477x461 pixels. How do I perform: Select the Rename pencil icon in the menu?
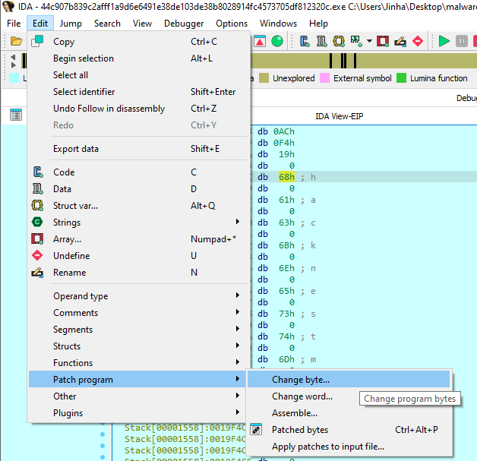point(37,273)
